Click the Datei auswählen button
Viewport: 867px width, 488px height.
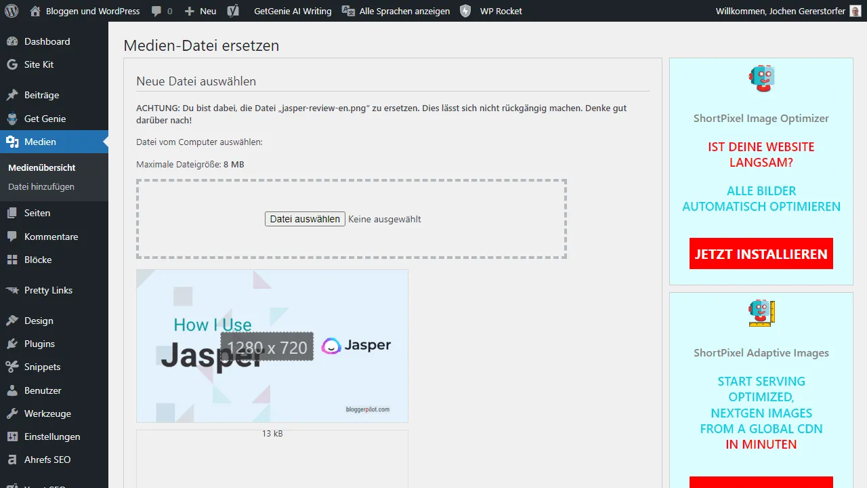305,219
